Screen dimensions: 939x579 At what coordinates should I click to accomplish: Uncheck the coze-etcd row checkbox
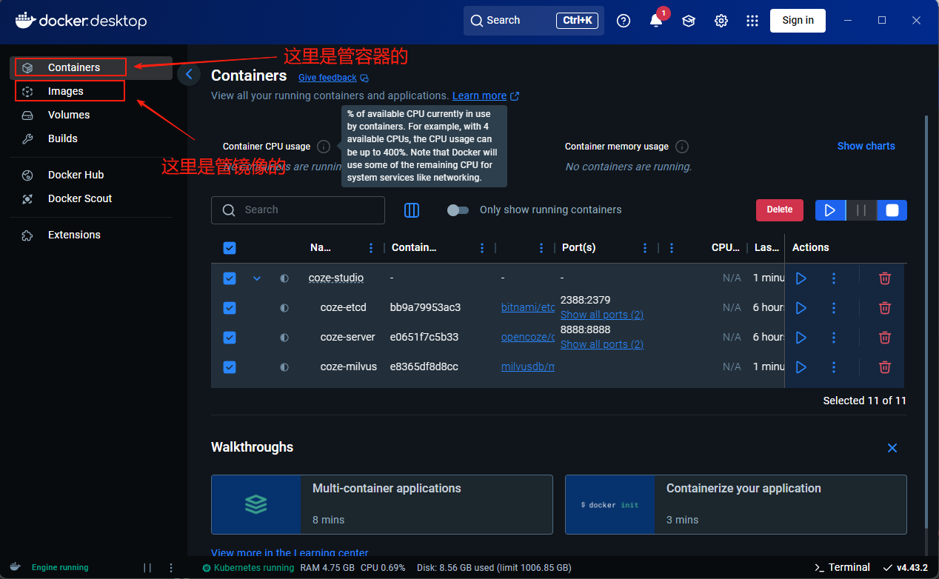[x=230, y=308]
